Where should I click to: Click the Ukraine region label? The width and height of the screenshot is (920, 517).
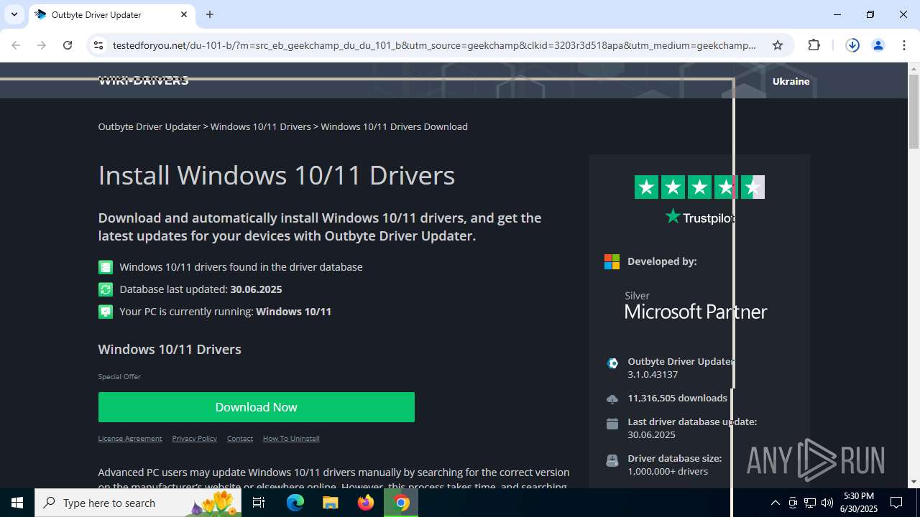pos(791,81)
